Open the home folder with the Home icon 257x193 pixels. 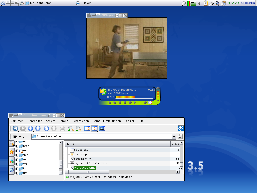click(x=38, y=128)
